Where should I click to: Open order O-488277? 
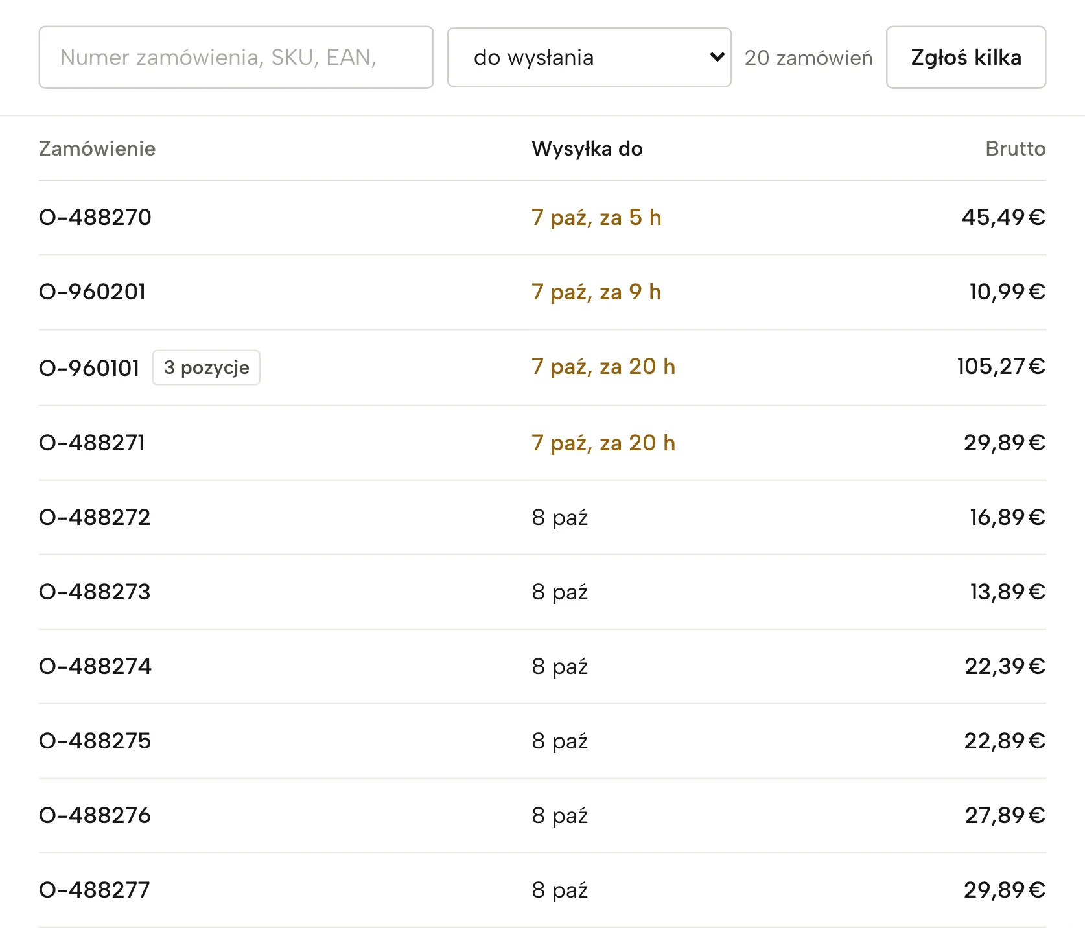[x=95, y=890]
